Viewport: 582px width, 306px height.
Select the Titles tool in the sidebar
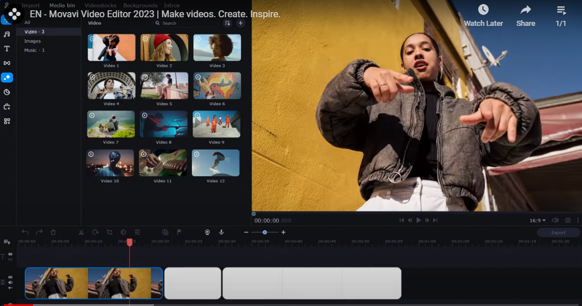coord(7,48)
